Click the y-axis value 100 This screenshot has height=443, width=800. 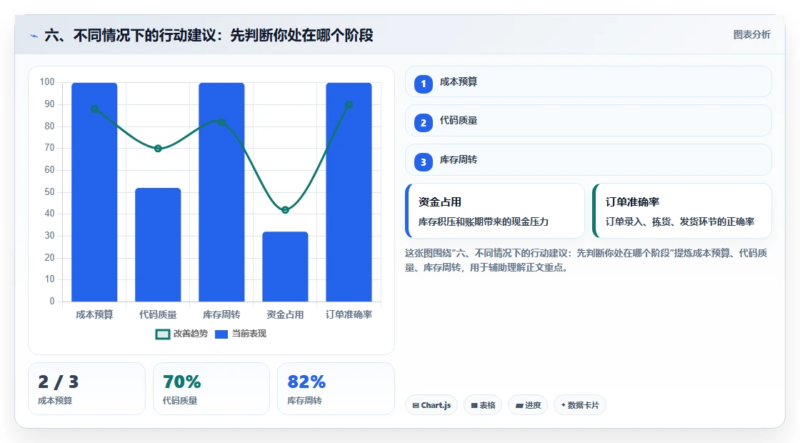[x=47, y=82]
